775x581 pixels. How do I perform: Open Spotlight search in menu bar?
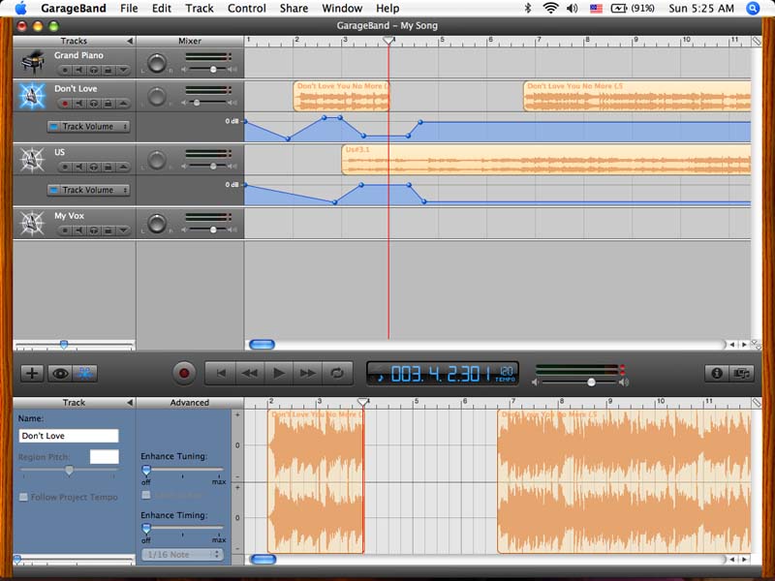click(753, 9)
